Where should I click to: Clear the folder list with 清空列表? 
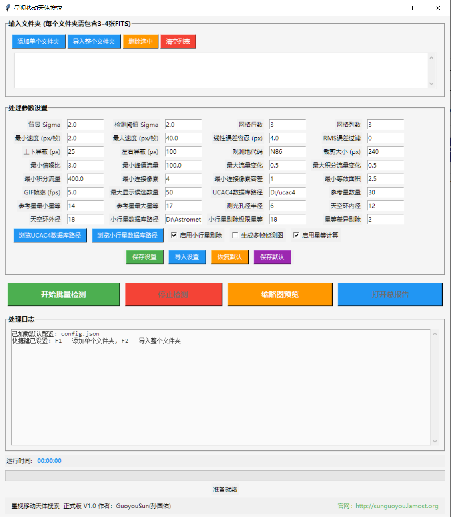[178, 42]
